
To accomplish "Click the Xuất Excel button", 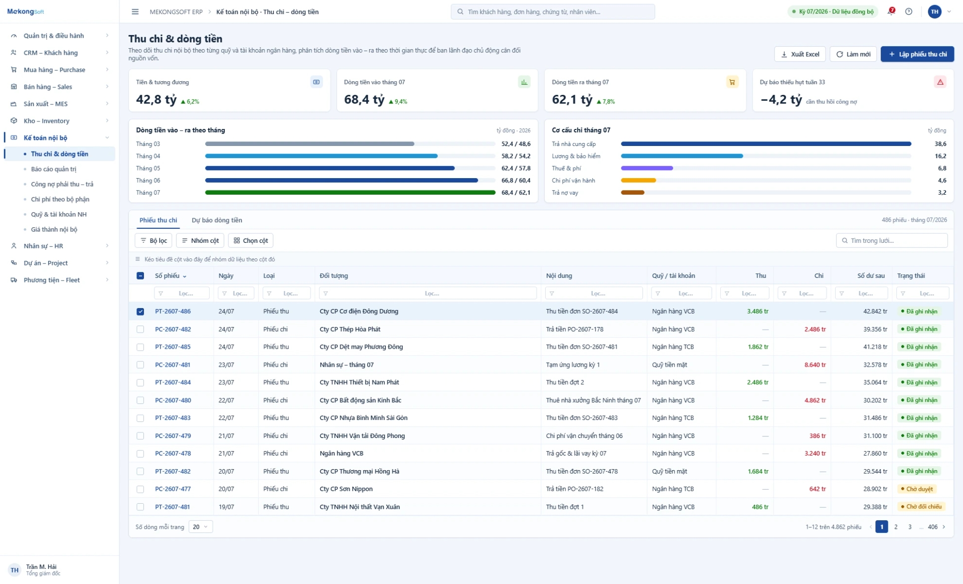I will click(800, 54).
